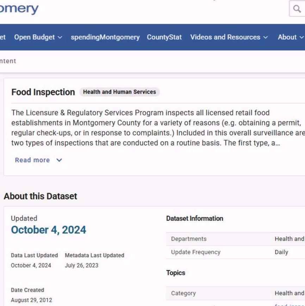
Task: Click the skip to content link
Action: (x=8, y=61)
